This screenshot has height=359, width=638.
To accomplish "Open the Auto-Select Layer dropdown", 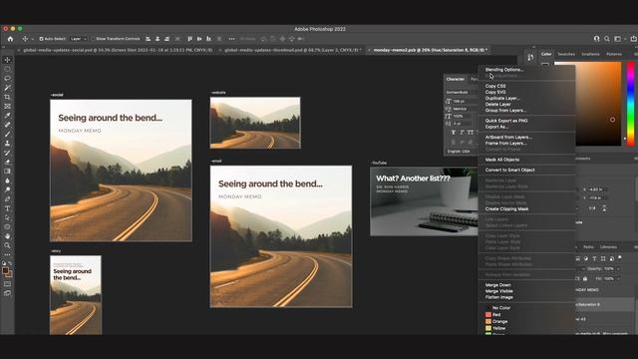I will tap(78, 39).
